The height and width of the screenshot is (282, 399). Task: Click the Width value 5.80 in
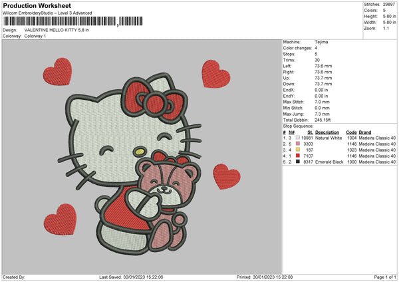[389, 23]
